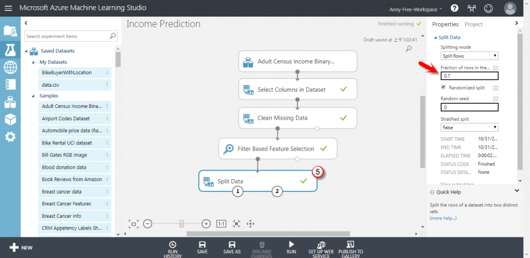
Task: Click the Help question mark icon
Action: [x=454, y=8]
